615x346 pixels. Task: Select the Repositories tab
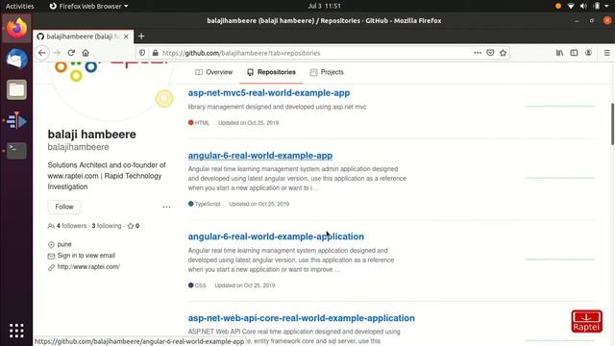271,72
